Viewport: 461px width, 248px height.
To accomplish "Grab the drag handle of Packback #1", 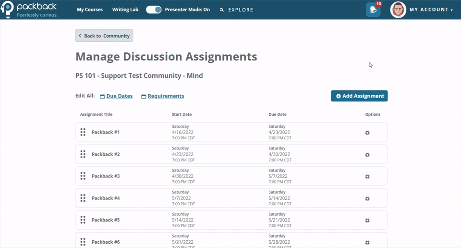I will [83, 132].
